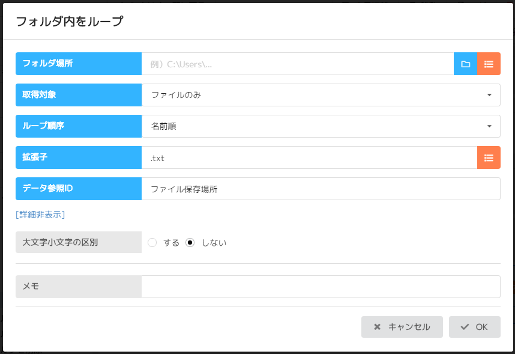Focus the フォルダ場所 path input field

tap(297, 64)
